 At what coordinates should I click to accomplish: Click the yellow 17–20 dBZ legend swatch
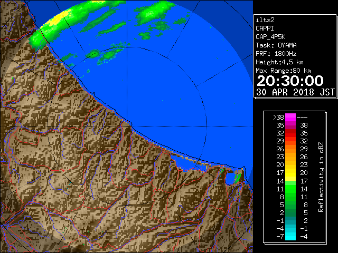(x=290, y=173)
